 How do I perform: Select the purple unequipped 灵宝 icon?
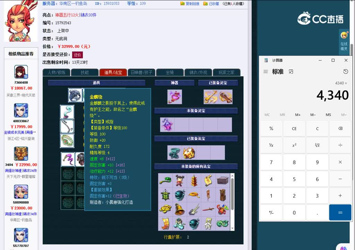pyautogui.click(x=167, y=125)
